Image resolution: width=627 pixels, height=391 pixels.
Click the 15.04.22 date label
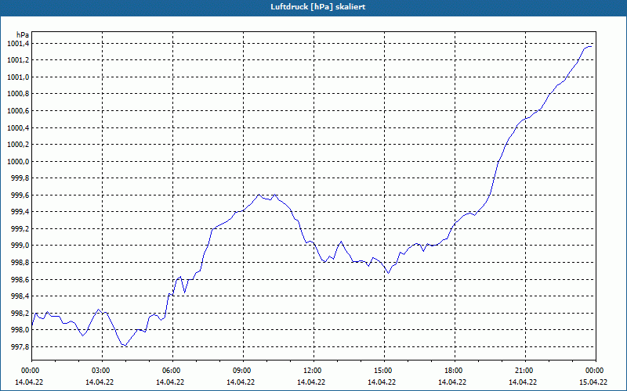[593, 382]
